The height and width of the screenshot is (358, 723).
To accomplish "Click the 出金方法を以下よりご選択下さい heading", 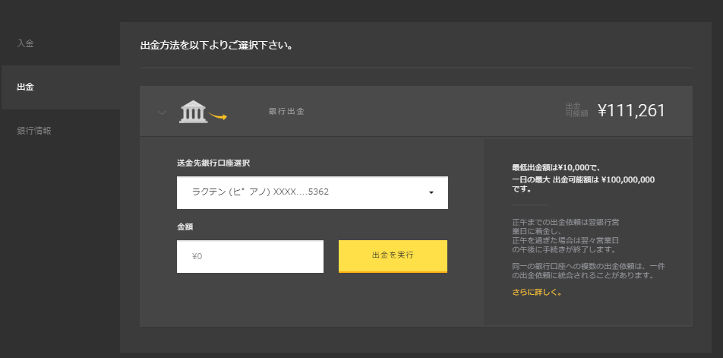I will (x=216, y=46).
